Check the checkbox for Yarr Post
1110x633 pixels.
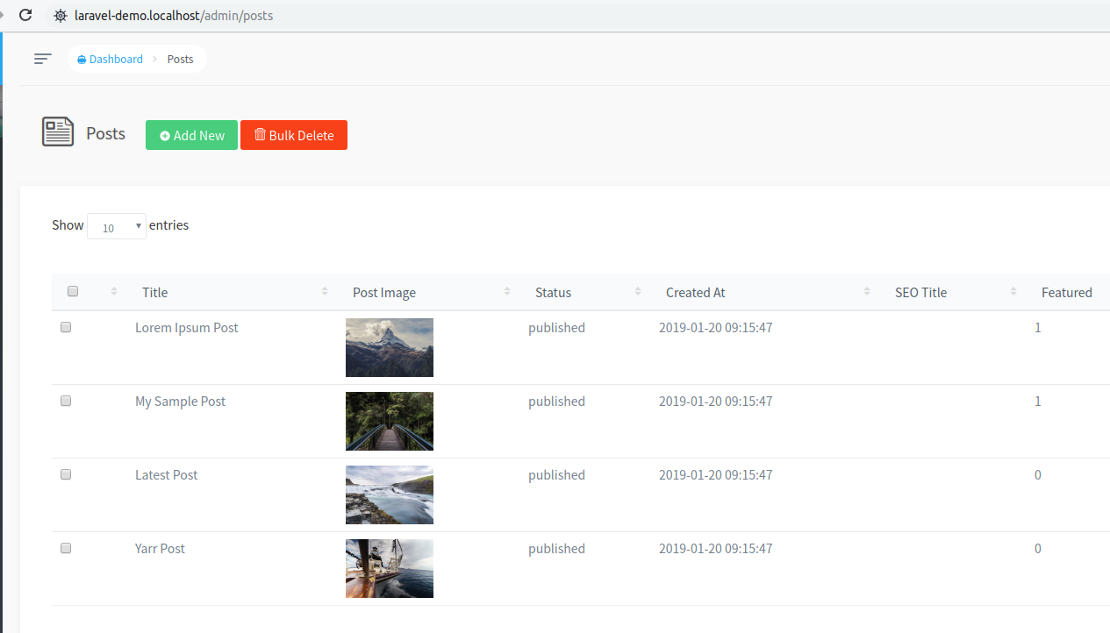[x=65, y=548]
